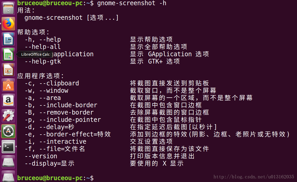297x182 pixels.
Task: Open the bottom disk drive icon
Action: 8,177
